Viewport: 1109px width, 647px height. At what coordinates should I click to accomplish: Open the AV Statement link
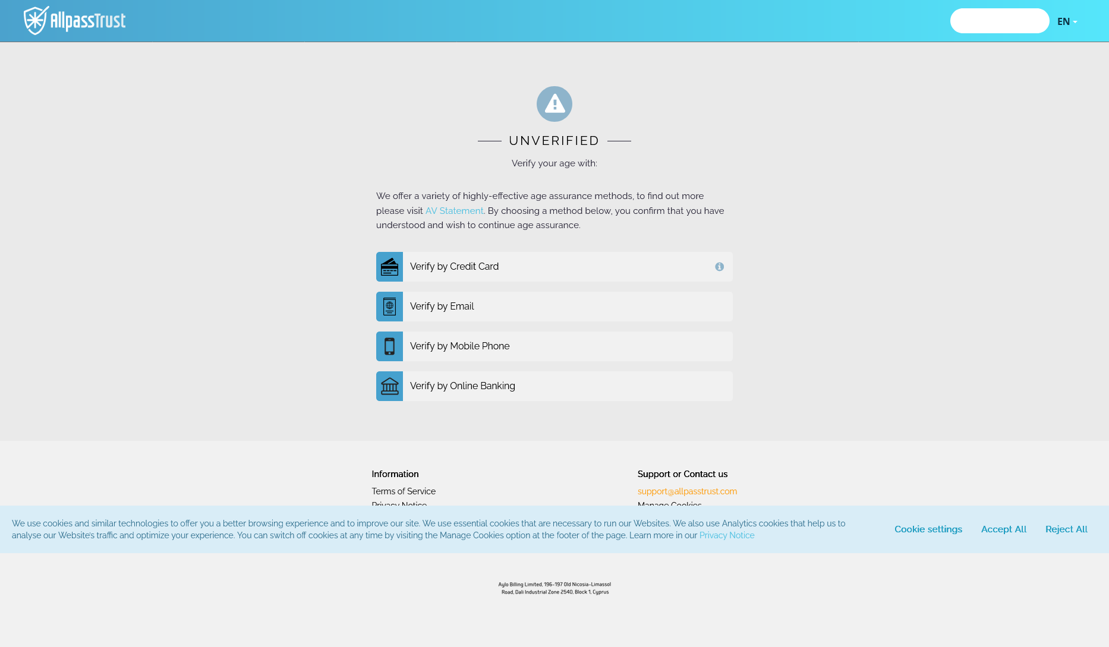(x=454, y=211)
